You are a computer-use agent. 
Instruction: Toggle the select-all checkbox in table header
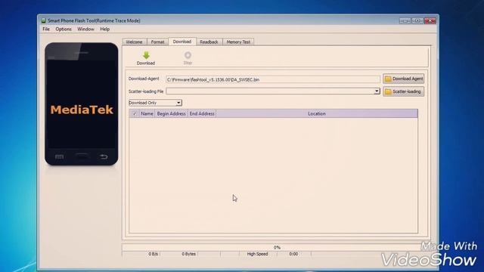[135, 113]
